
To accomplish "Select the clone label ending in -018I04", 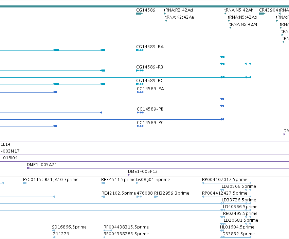I will coord(9,158).
